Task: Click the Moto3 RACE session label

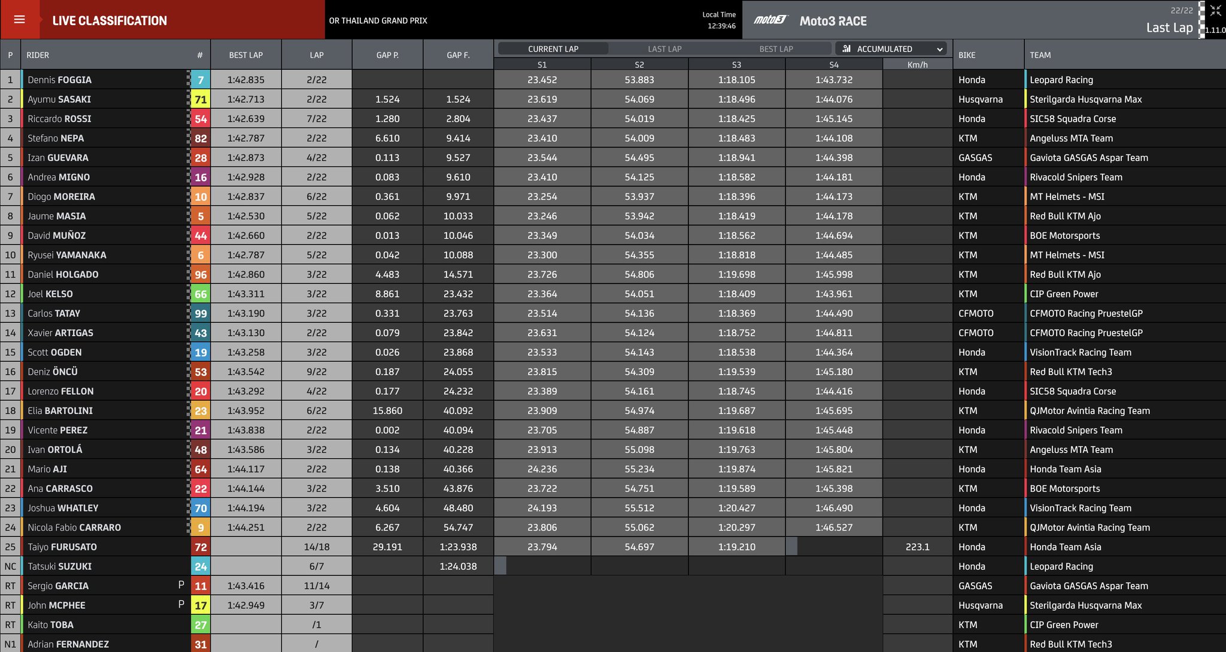Action: coord(832,21)
